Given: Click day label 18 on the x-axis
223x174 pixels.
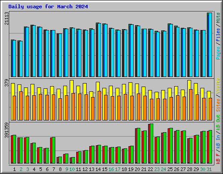Looking at the screenshot, I should click(x=124, y=169).
